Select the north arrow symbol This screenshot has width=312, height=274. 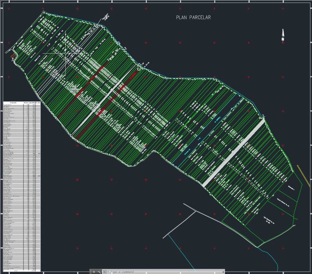coord(283,35)
